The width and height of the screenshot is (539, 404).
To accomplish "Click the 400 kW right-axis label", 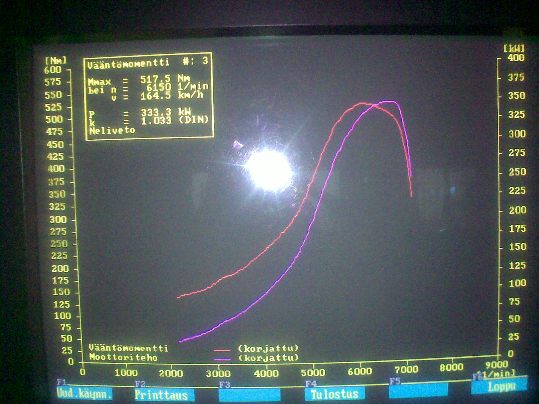I will pyautogui.click(x=516, y=58).
